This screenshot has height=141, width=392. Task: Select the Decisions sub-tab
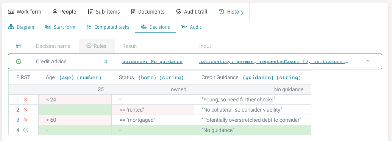[x=155, y=27]
